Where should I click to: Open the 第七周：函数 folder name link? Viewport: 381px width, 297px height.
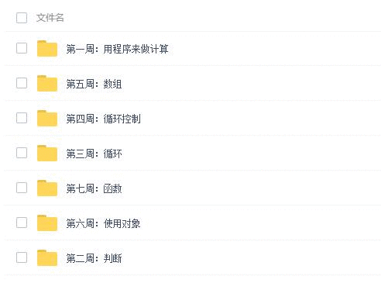94,188
